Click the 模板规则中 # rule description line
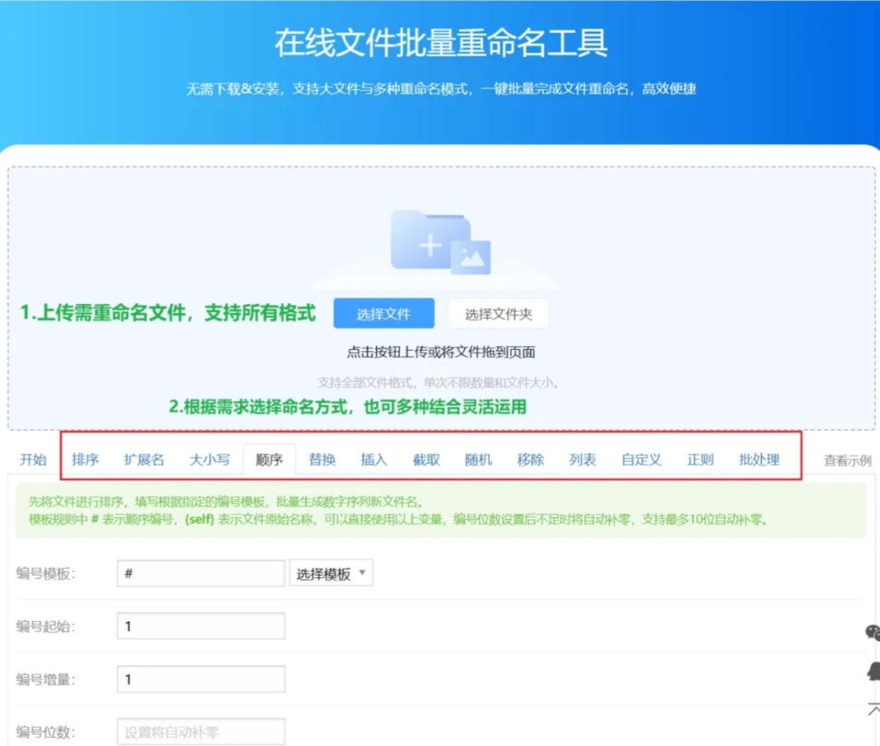This screenshot has width=880, height=746. 398,519
